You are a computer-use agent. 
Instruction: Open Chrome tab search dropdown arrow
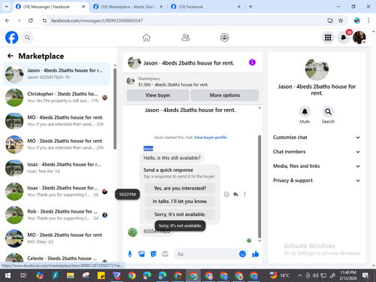(7, 7)
